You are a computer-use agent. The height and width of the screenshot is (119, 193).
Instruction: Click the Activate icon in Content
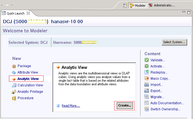147,66
